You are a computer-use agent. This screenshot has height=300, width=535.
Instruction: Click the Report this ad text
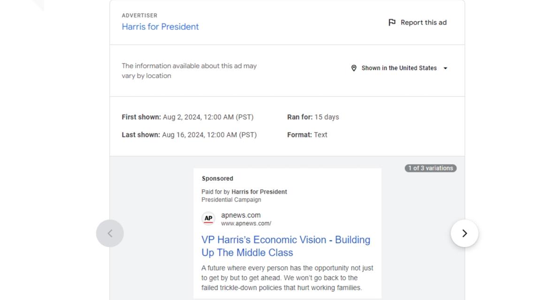click(423, 22)
